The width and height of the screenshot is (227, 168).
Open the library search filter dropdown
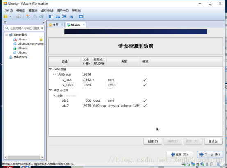click(42, 28)
